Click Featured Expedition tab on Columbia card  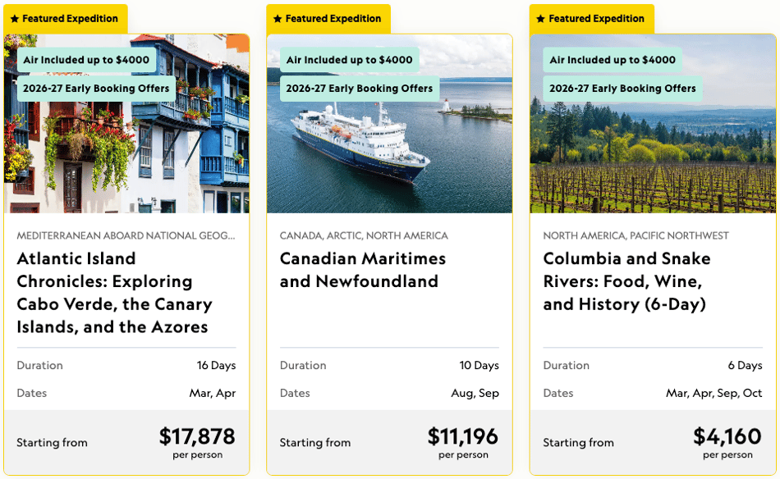point(591,19)
